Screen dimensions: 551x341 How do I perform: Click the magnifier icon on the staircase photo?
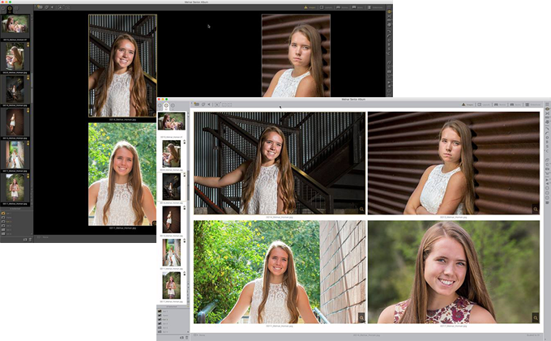click(x=361, y=209)
